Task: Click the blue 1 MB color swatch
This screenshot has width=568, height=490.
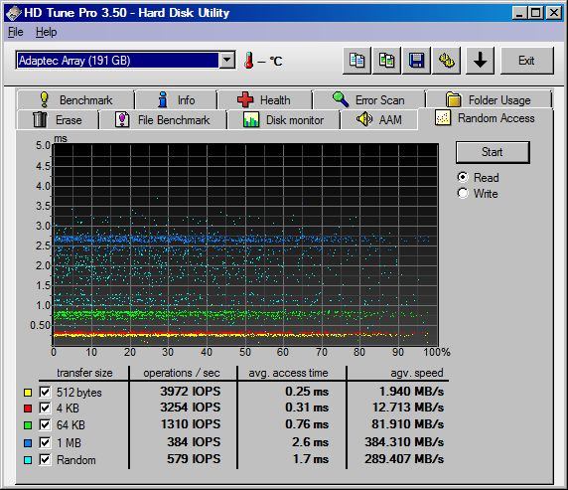Action: click(x=28, y=443)
